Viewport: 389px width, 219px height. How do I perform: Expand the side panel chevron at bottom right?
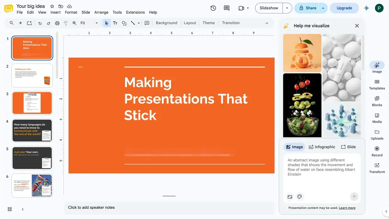386,211
